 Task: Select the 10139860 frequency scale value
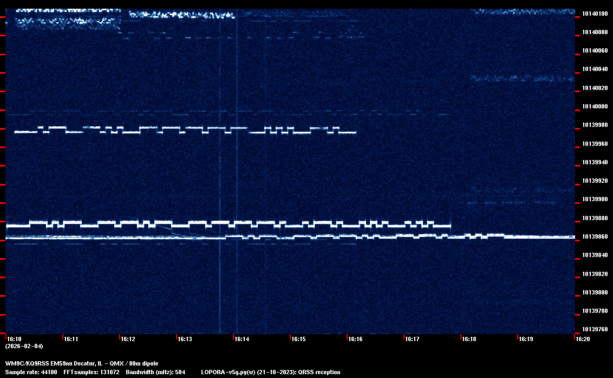click(595, 237)
